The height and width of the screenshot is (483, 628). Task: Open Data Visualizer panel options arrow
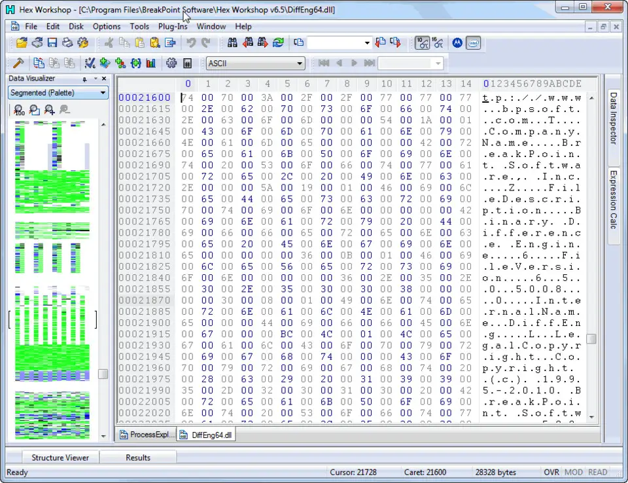click(x=96, y=79)
